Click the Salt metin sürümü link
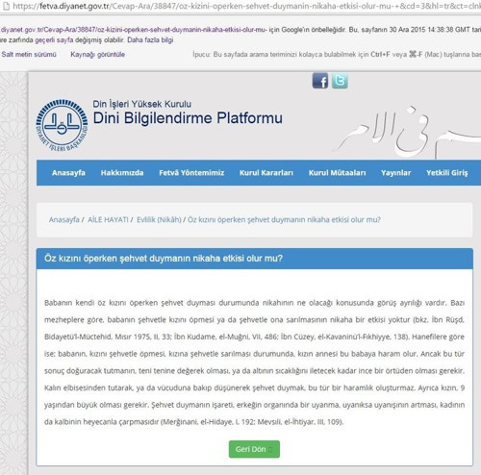Screen dimensions: 481x475 (x=29, y=54)
